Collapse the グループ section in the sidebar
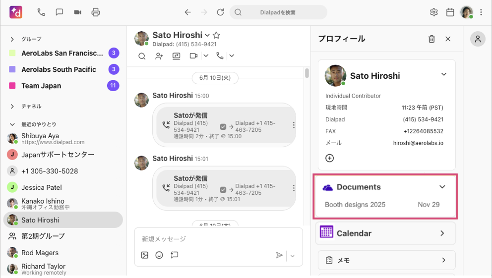The image size is (492, 278). coord(12,39)
